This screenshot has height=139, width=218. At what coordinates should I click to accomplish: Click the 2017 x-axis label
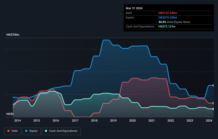pyautogui.click(x=75, y=121)
